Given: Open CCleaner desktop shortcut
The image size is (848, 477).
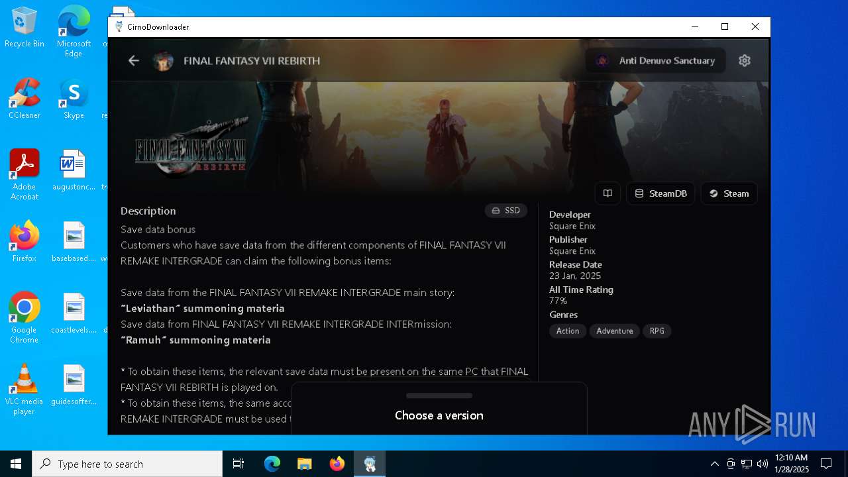Looking at the screenshot, I should tap(25, 99).
